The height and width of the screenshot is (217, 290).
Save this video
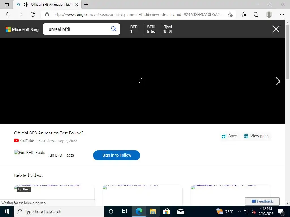pos(229,136)
